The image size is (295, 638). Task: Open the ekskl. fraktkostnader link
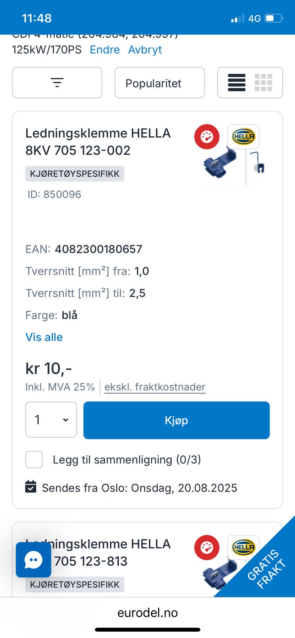(x=155, y=387)
